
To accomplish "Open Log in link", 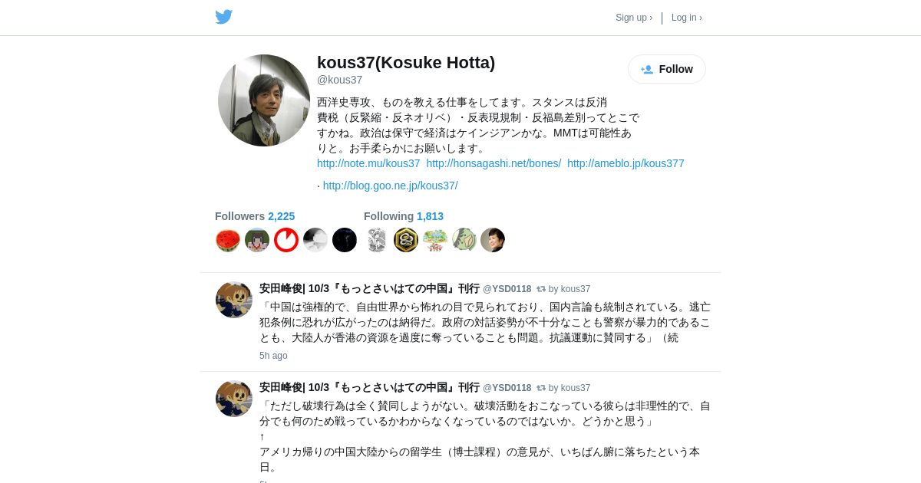I will pyautogui.click(x=687, y=18).
